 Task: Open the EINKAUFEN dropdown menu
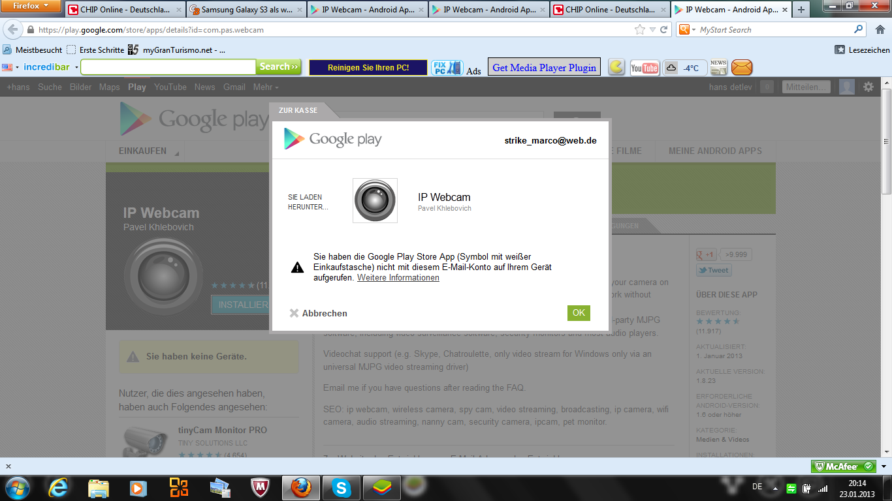(149, 151)
